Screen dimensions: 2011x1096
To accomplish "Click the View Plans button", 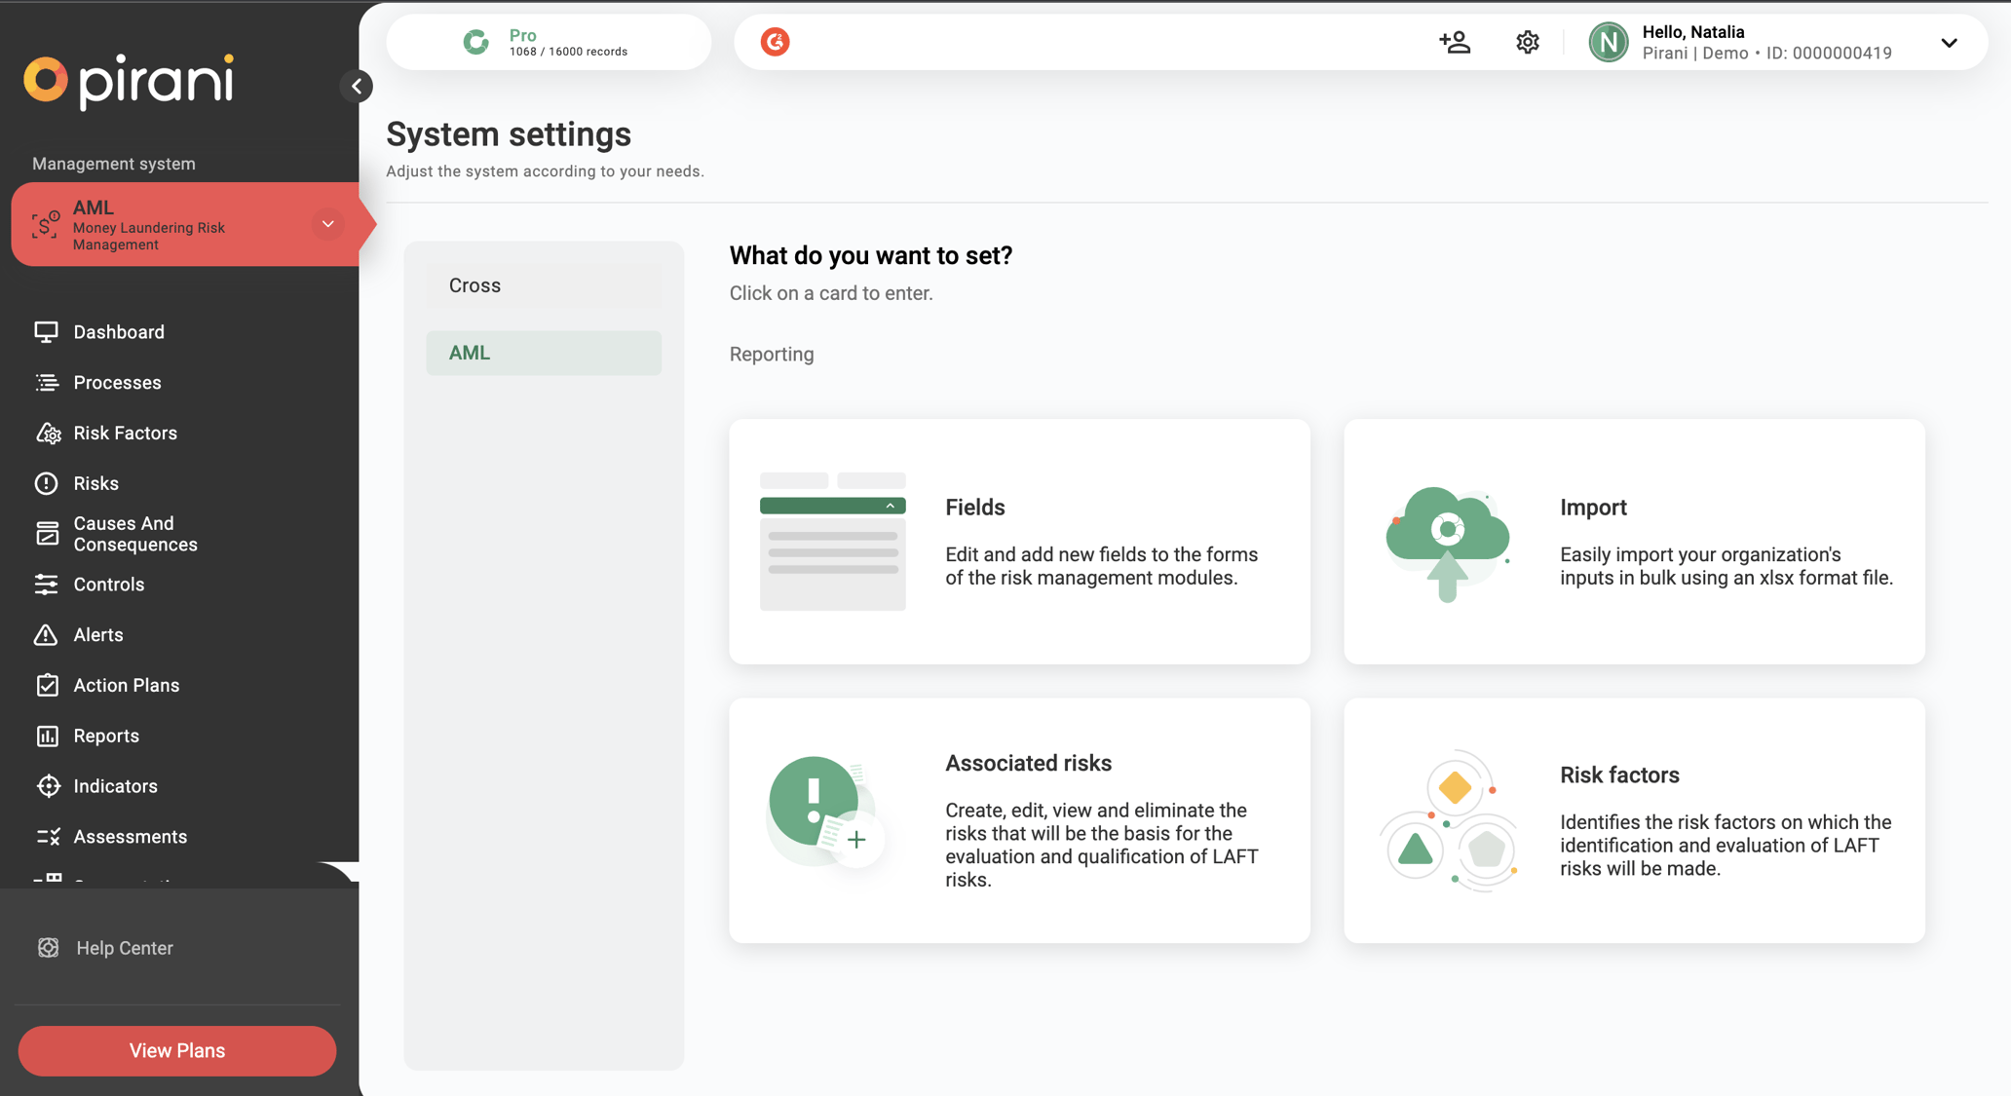I will [x=176, y=1050].
